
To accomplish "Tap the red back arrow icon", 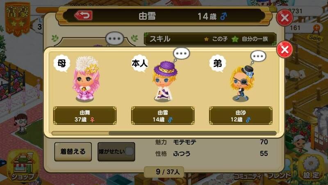I will (x=84, y=16).
